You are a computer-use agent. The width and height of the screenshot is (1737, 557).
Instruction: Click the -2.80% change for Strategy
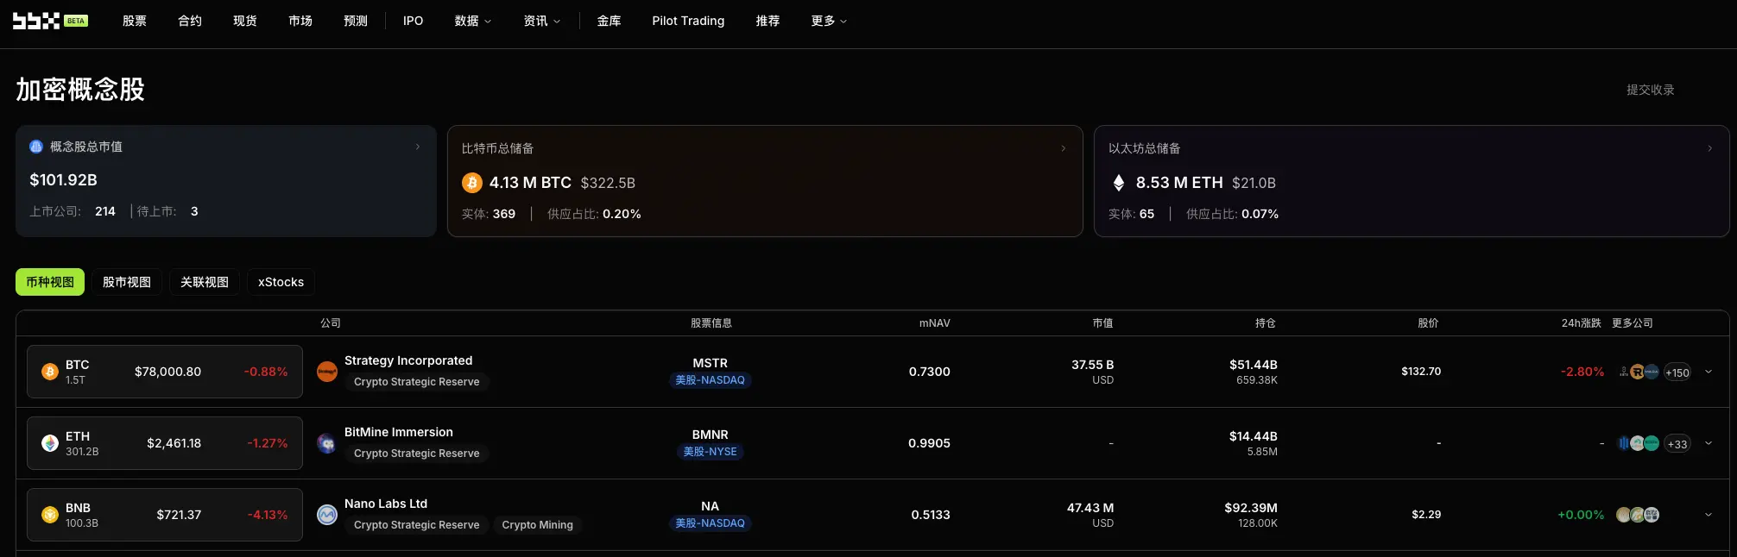[1582, 372]
